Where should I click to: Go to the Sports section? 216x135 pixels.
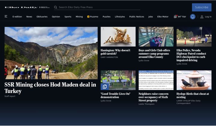click(68, 17)
